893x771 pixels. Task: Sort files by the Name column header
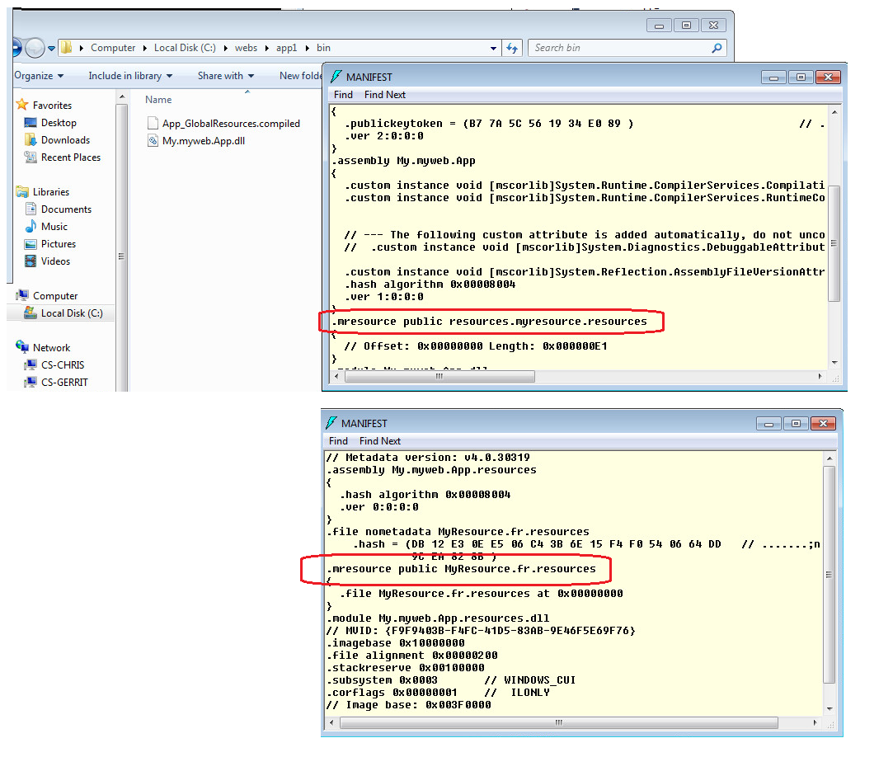point(158,100)
